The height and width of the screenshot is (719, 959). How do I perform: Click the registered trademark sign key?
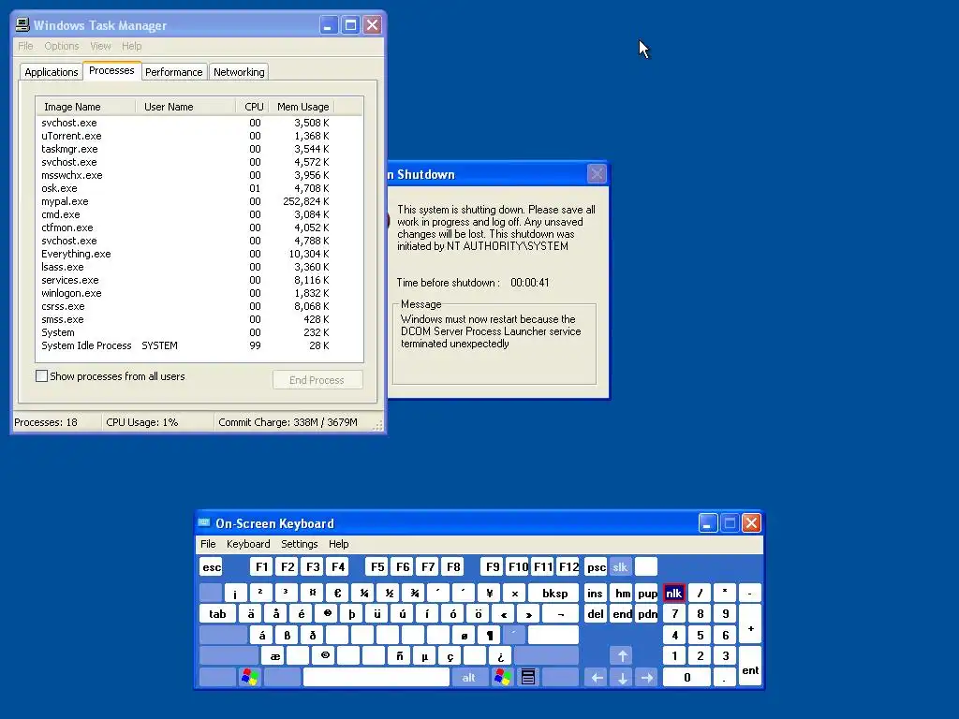tap(327, 614)
